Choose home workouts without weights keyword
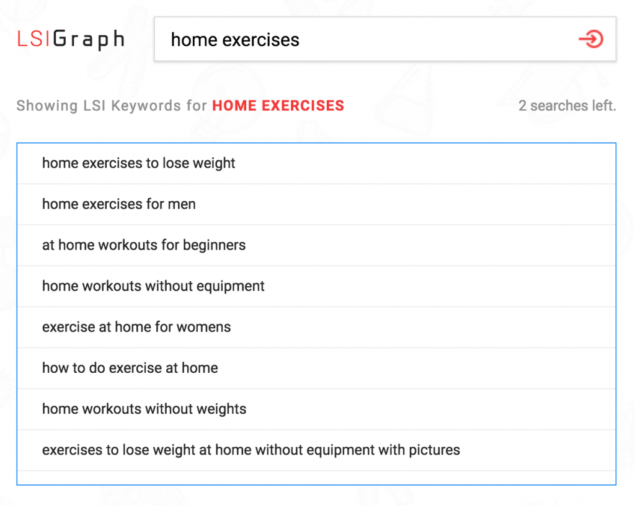 pos(143,409)
